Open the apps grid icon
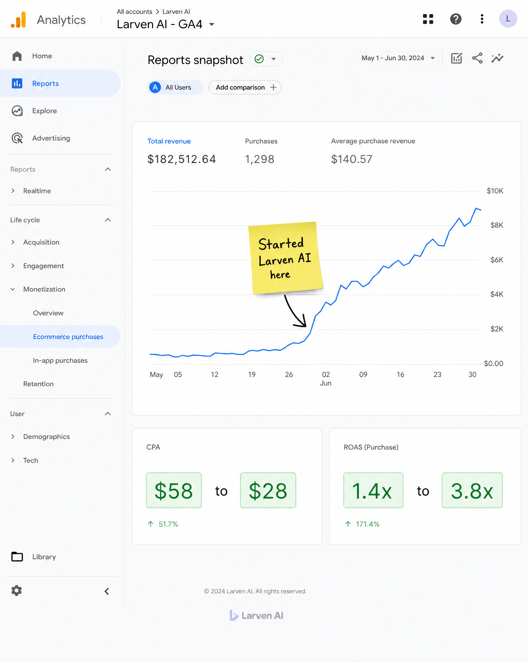Image resolution: width=528 pixels, height=662 pixels. pyautogui.click(x=428, y=19)
